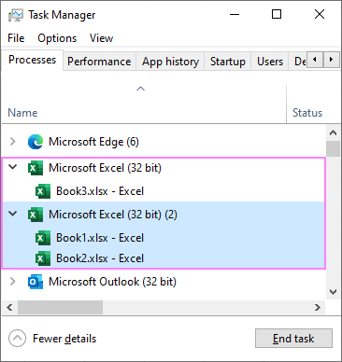342x362 pixels.
Task: Click the Excel icon of the highlighted process group
Action: pyautogui.click(x=36, y=215)
